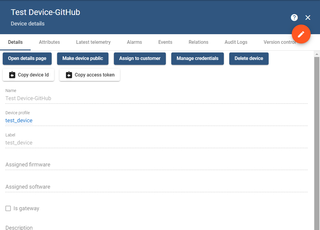Toggle the Is gateway checkbox
Viewport: 320px width, 230px height.
point(8,208)
